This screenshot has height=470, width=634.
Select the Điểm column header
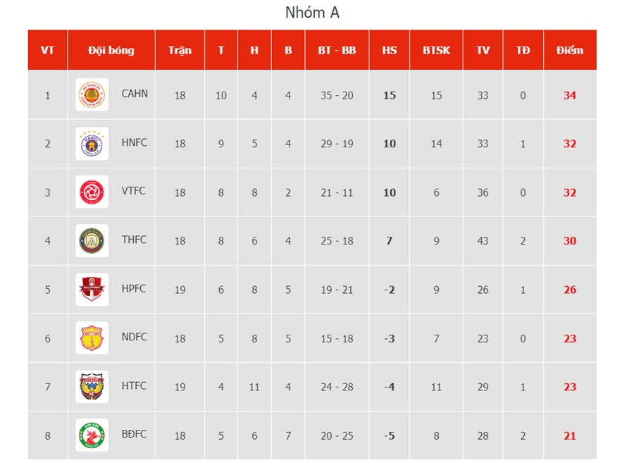click(570, 50)
